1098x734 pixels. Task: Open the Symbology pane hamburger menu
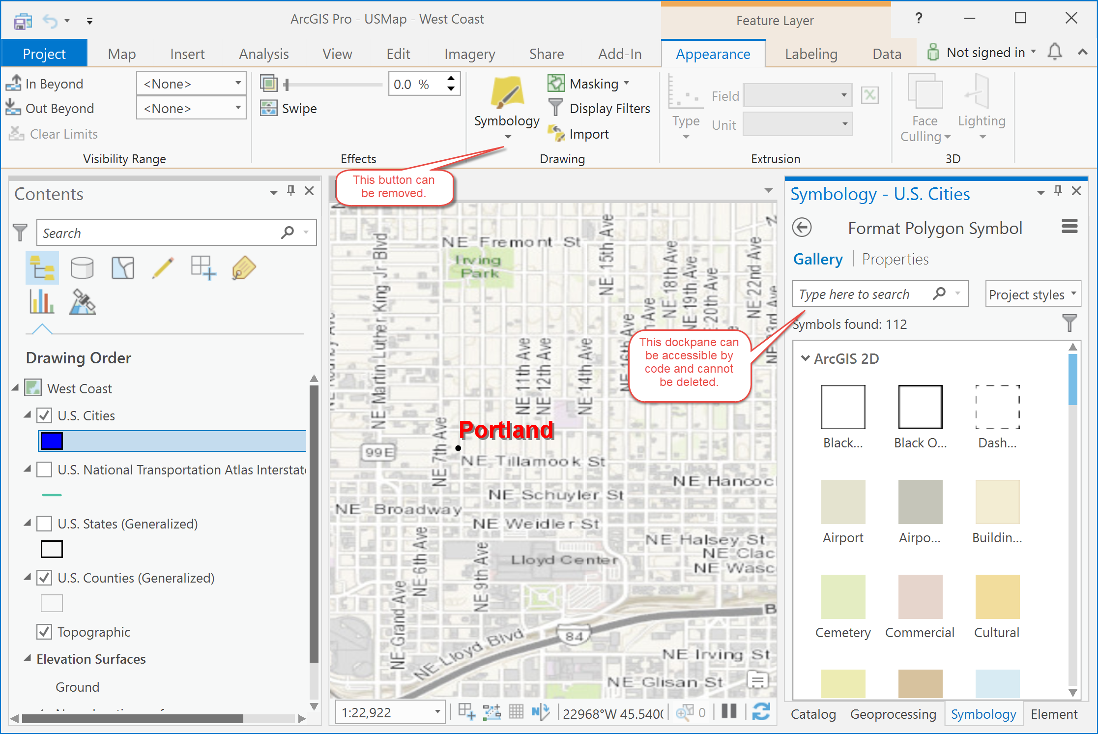1069,227
